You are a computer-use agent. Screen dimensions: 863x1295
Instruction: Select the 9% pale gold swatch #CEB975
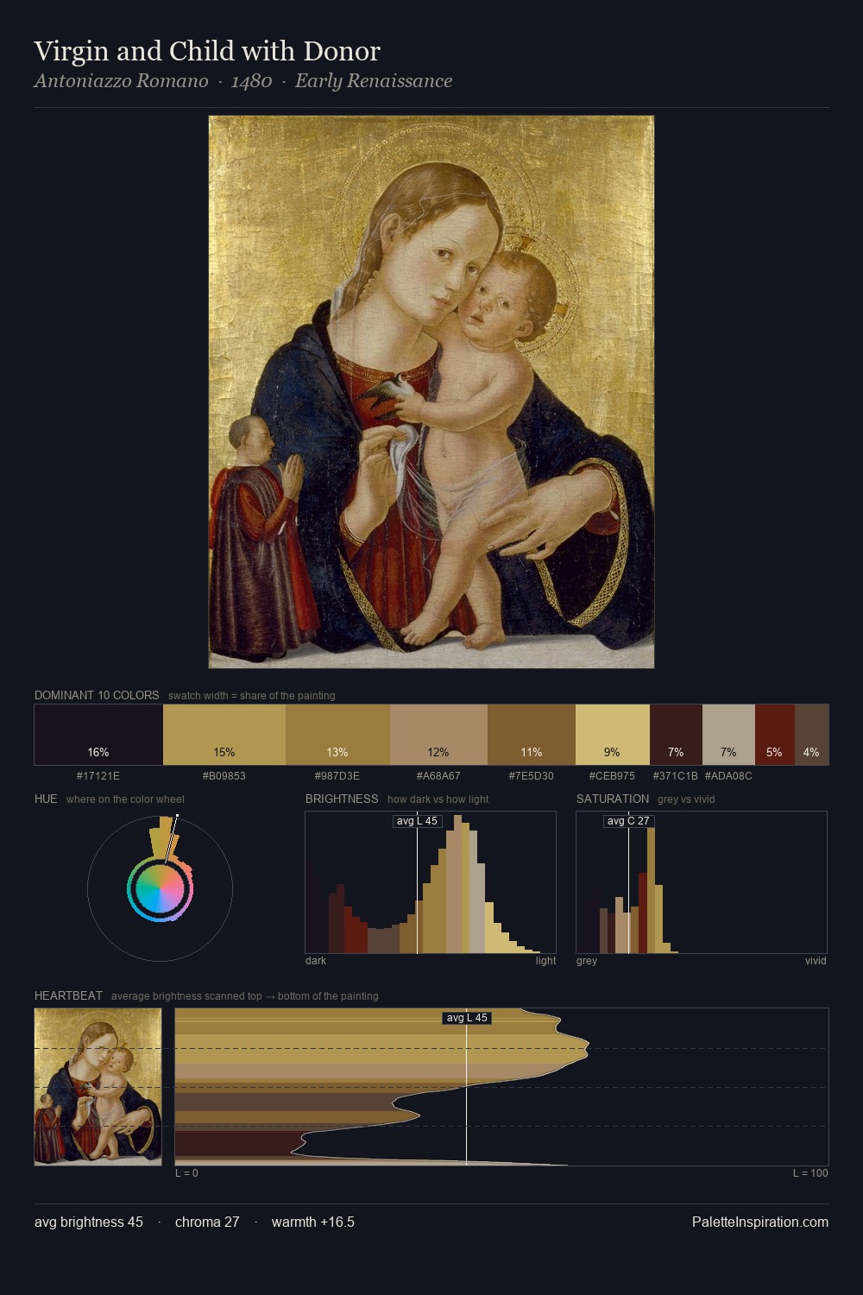[x=612, y=735]
